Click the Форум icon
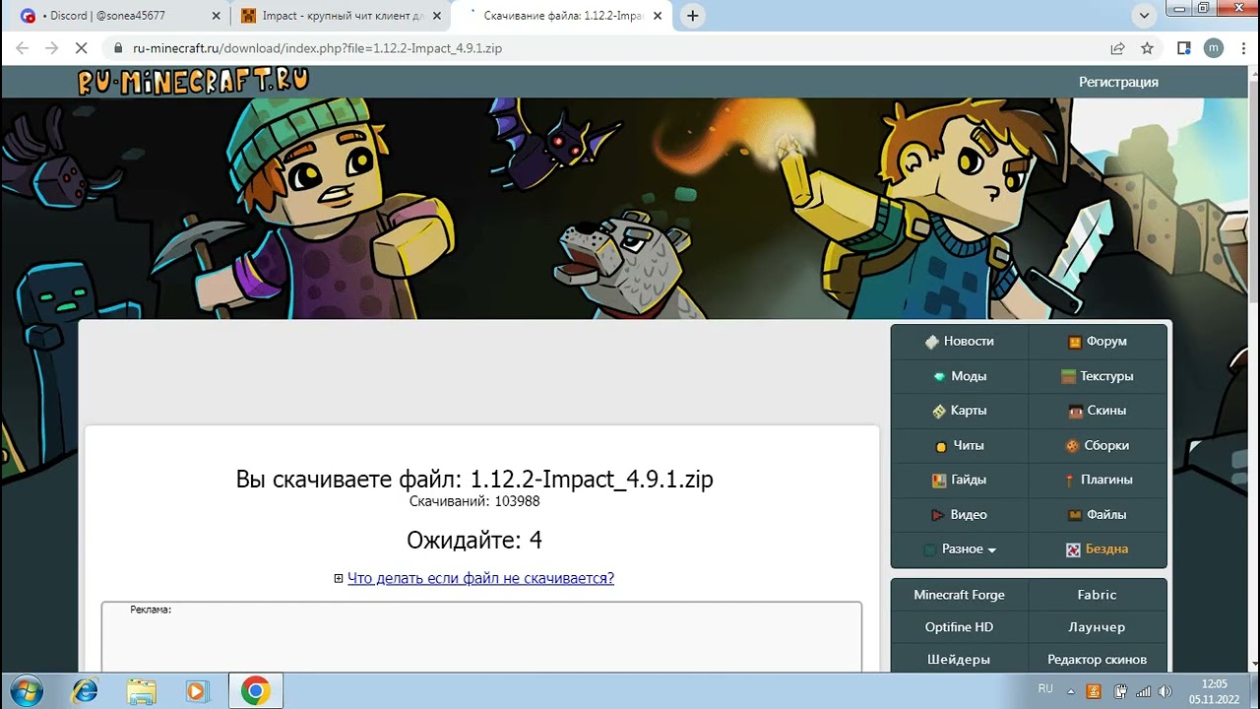Screen dimensions: 1260x709 click(x=1075, y=342)
